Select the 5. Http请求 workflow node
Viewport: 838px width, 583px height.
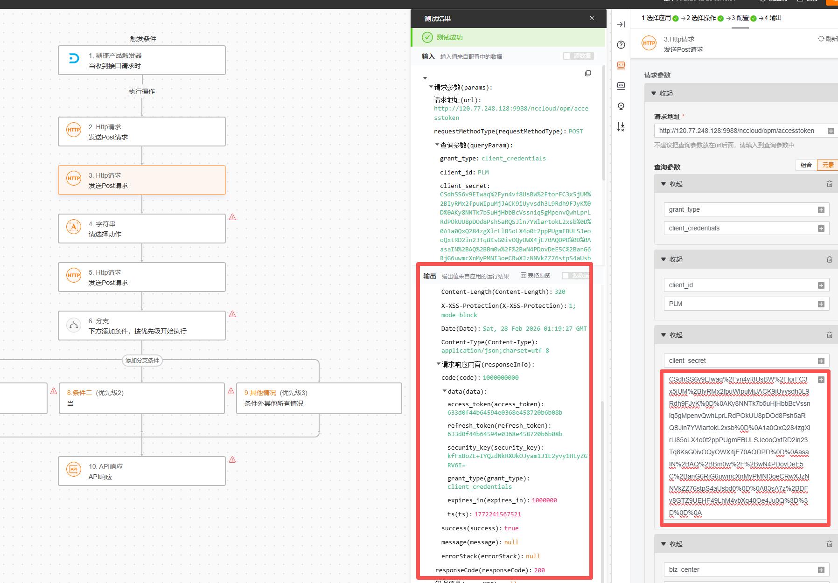[142, 277]
